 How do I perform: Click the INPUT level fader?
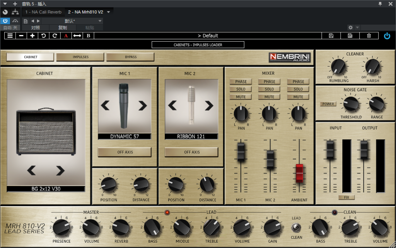pyautogui.click(x=330, y=150)
